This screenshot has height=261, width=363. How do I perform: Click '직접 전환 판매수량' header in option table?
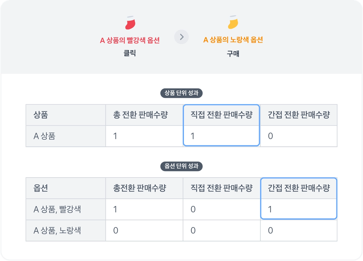(x=221, y=188)
